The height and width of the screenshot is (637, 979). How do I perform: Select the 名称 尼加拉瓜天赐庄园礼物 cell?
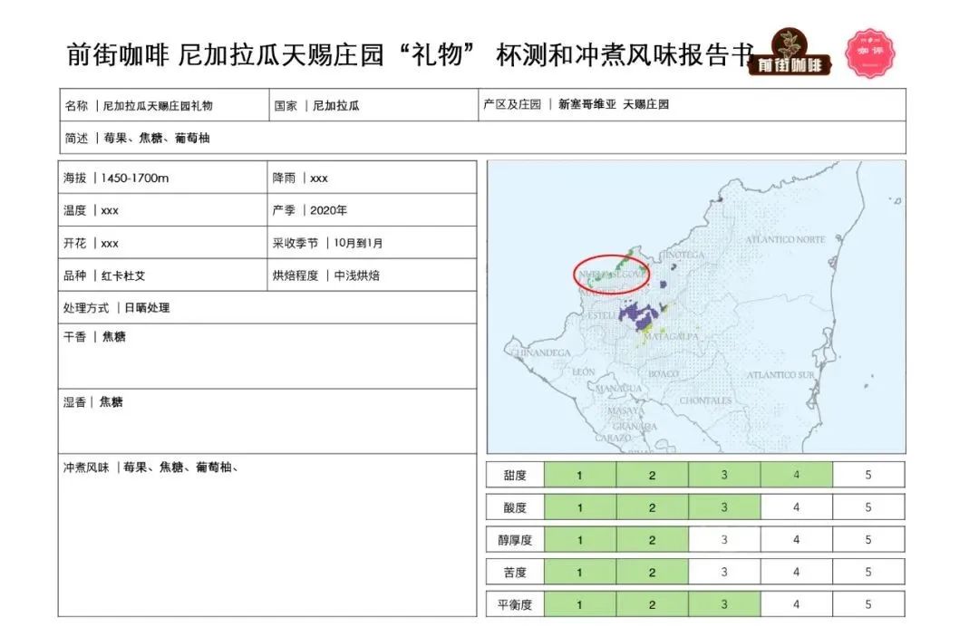[165, 105]
